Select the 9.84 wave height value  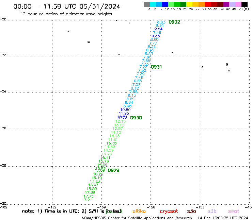click(158, 29)
